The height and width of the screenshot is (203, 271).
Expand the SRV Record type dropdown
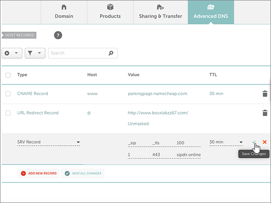coord(49,142)
